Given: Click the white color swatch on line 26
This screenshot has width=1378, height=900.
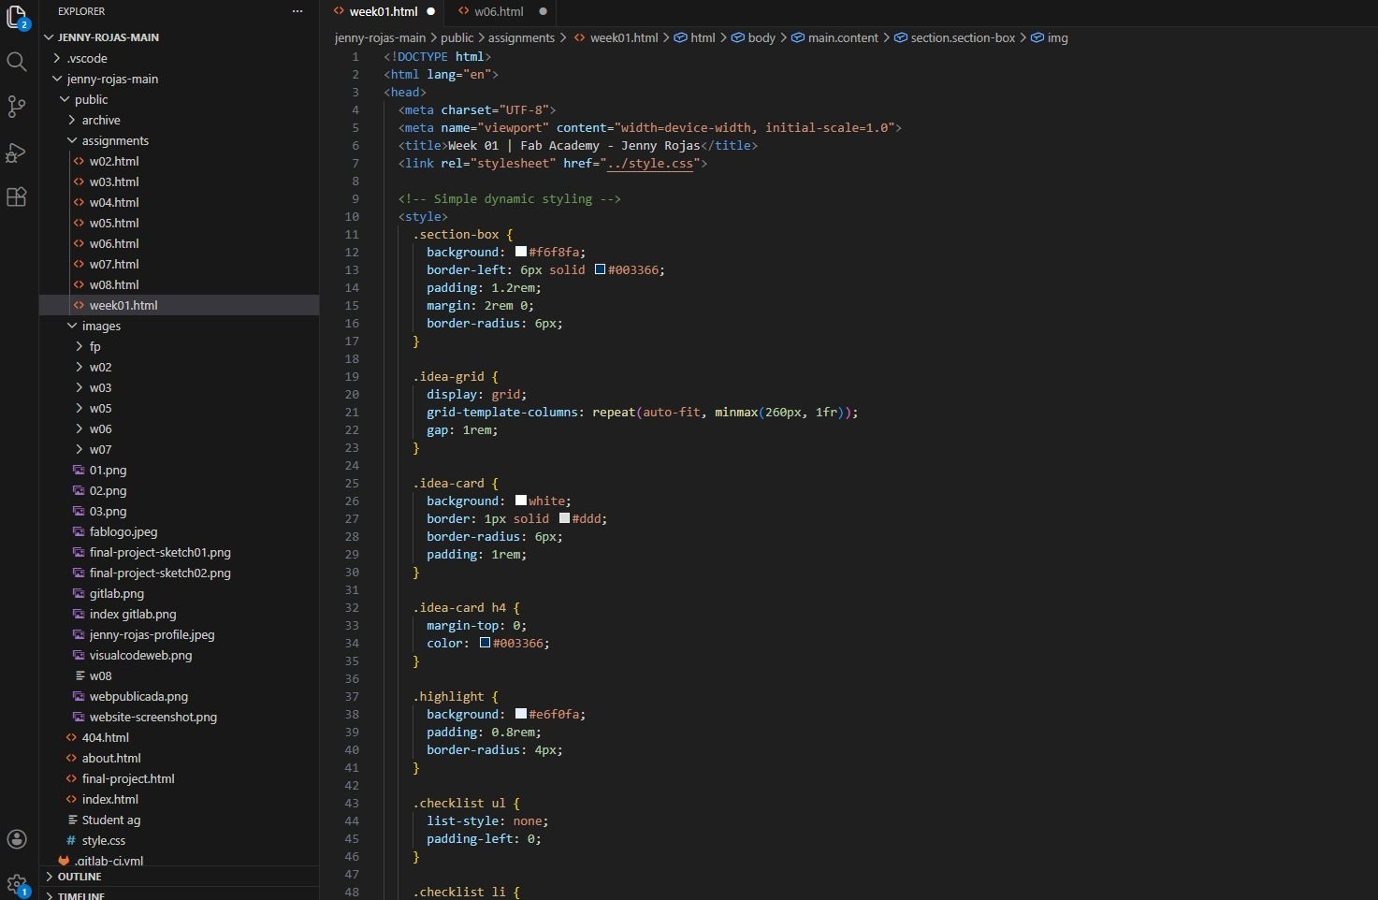Looking at the screenshot, I should pyautogui.click(x=521, y=501).
